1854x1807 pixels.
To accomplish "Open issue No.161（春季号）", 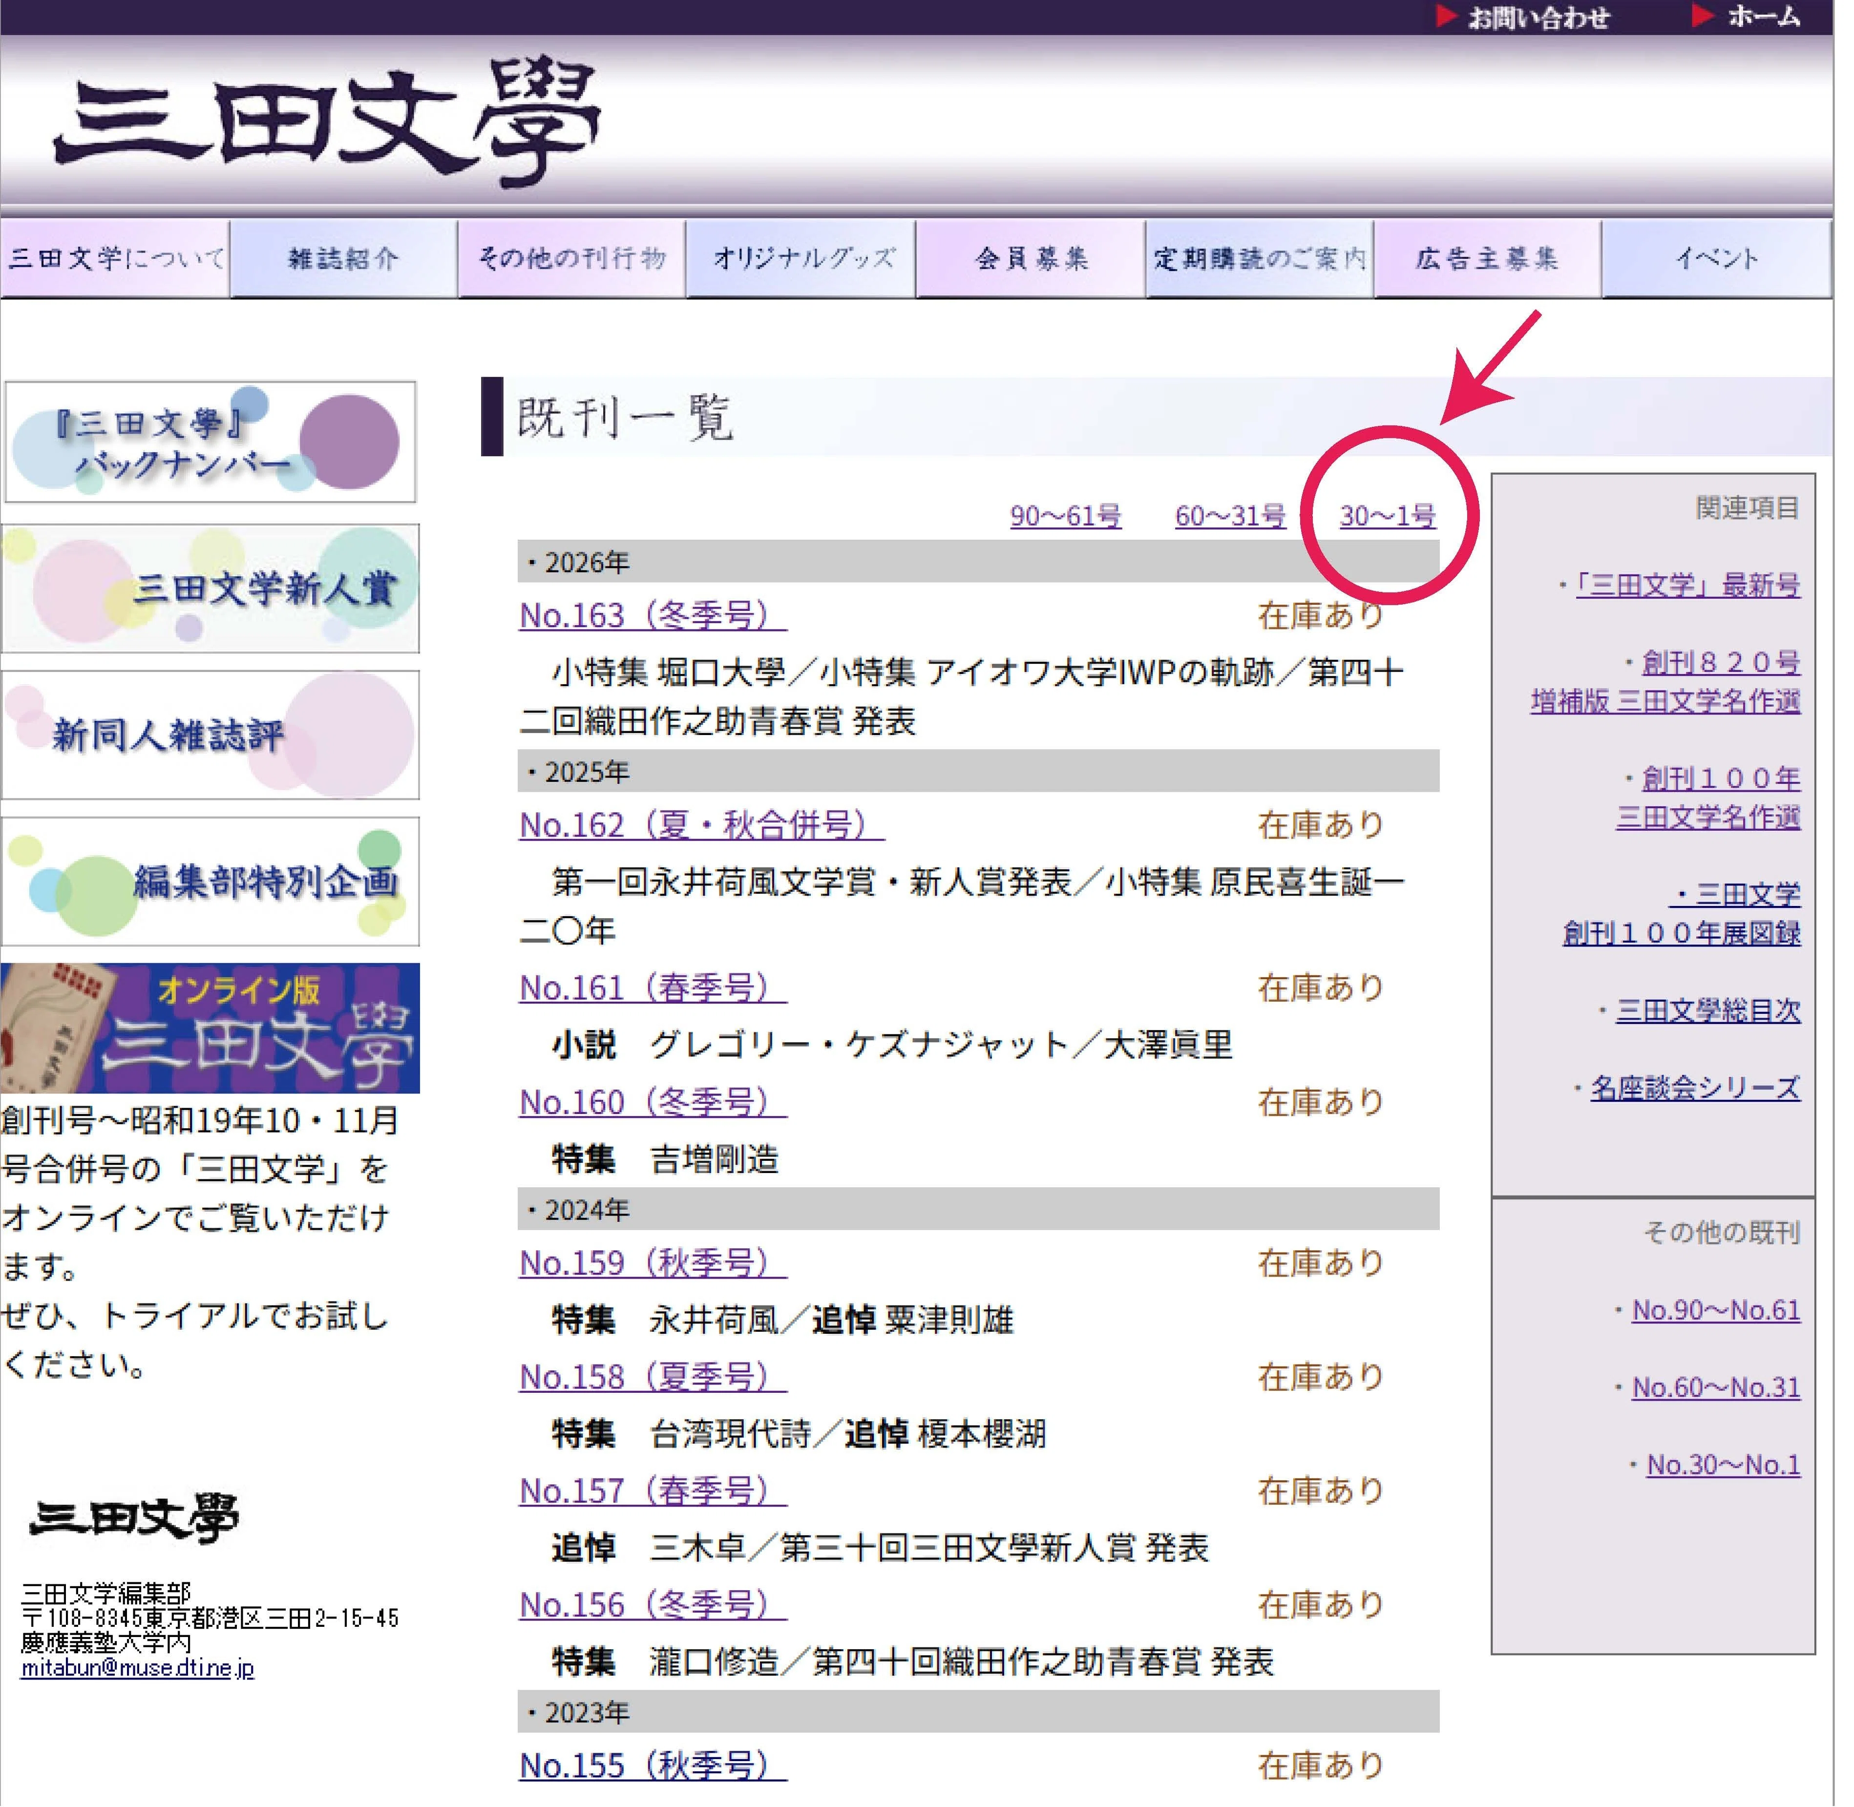I will [653, 988].
